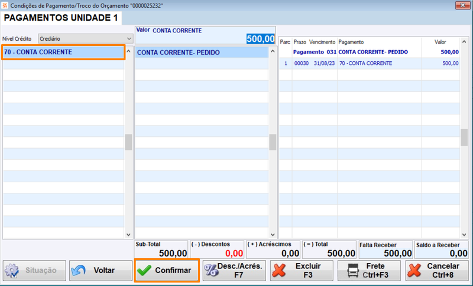Click the Sub-Total field

[x=161, y=249]
